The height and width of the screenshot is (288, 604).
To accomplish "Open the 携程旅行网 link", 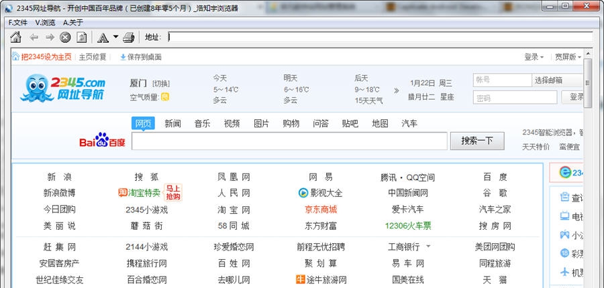I will [147, 263].
